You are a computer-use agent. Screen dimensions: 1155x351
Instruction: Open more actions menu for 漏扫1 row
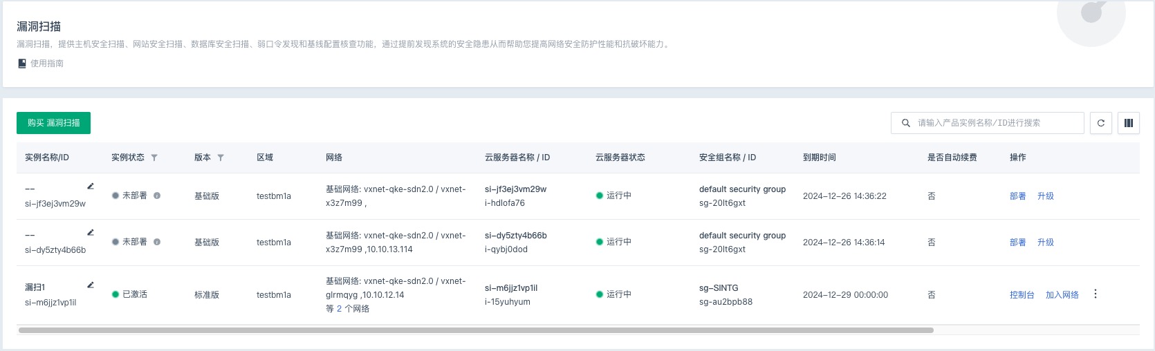point(1096,294)
